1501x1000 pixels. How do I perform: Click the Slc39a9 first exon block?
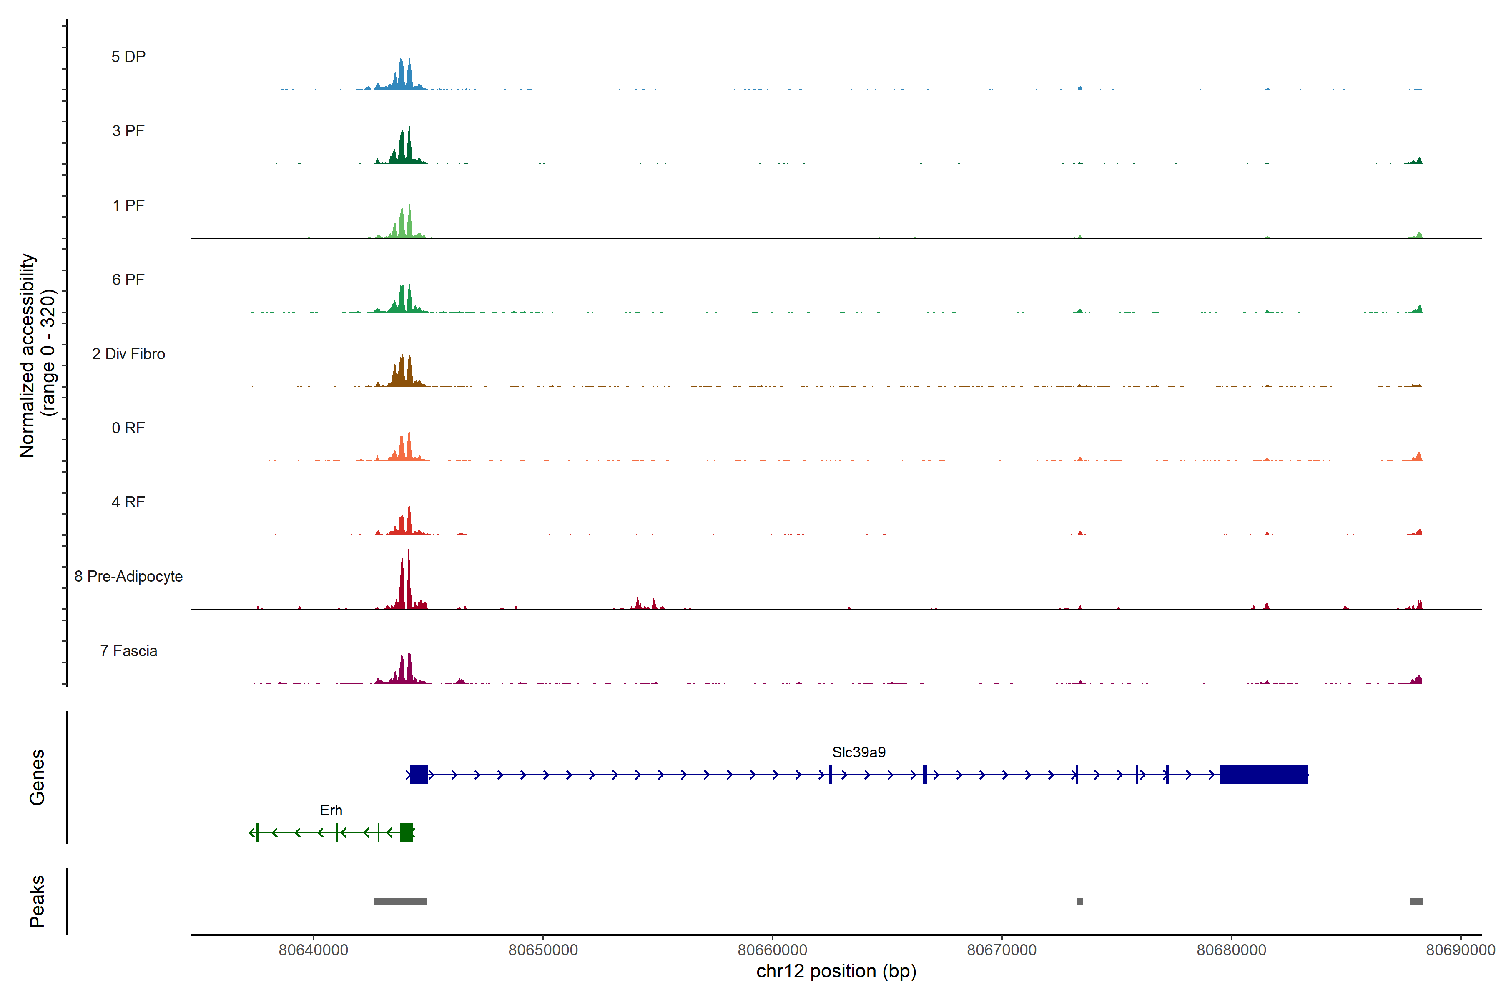click(419, 774)
